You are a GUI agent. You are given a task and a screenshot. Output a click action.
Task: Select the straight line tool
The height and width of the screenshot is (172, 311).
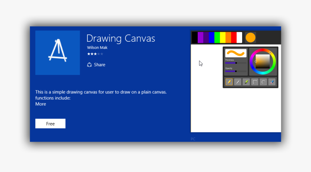[x=238, y=82]
